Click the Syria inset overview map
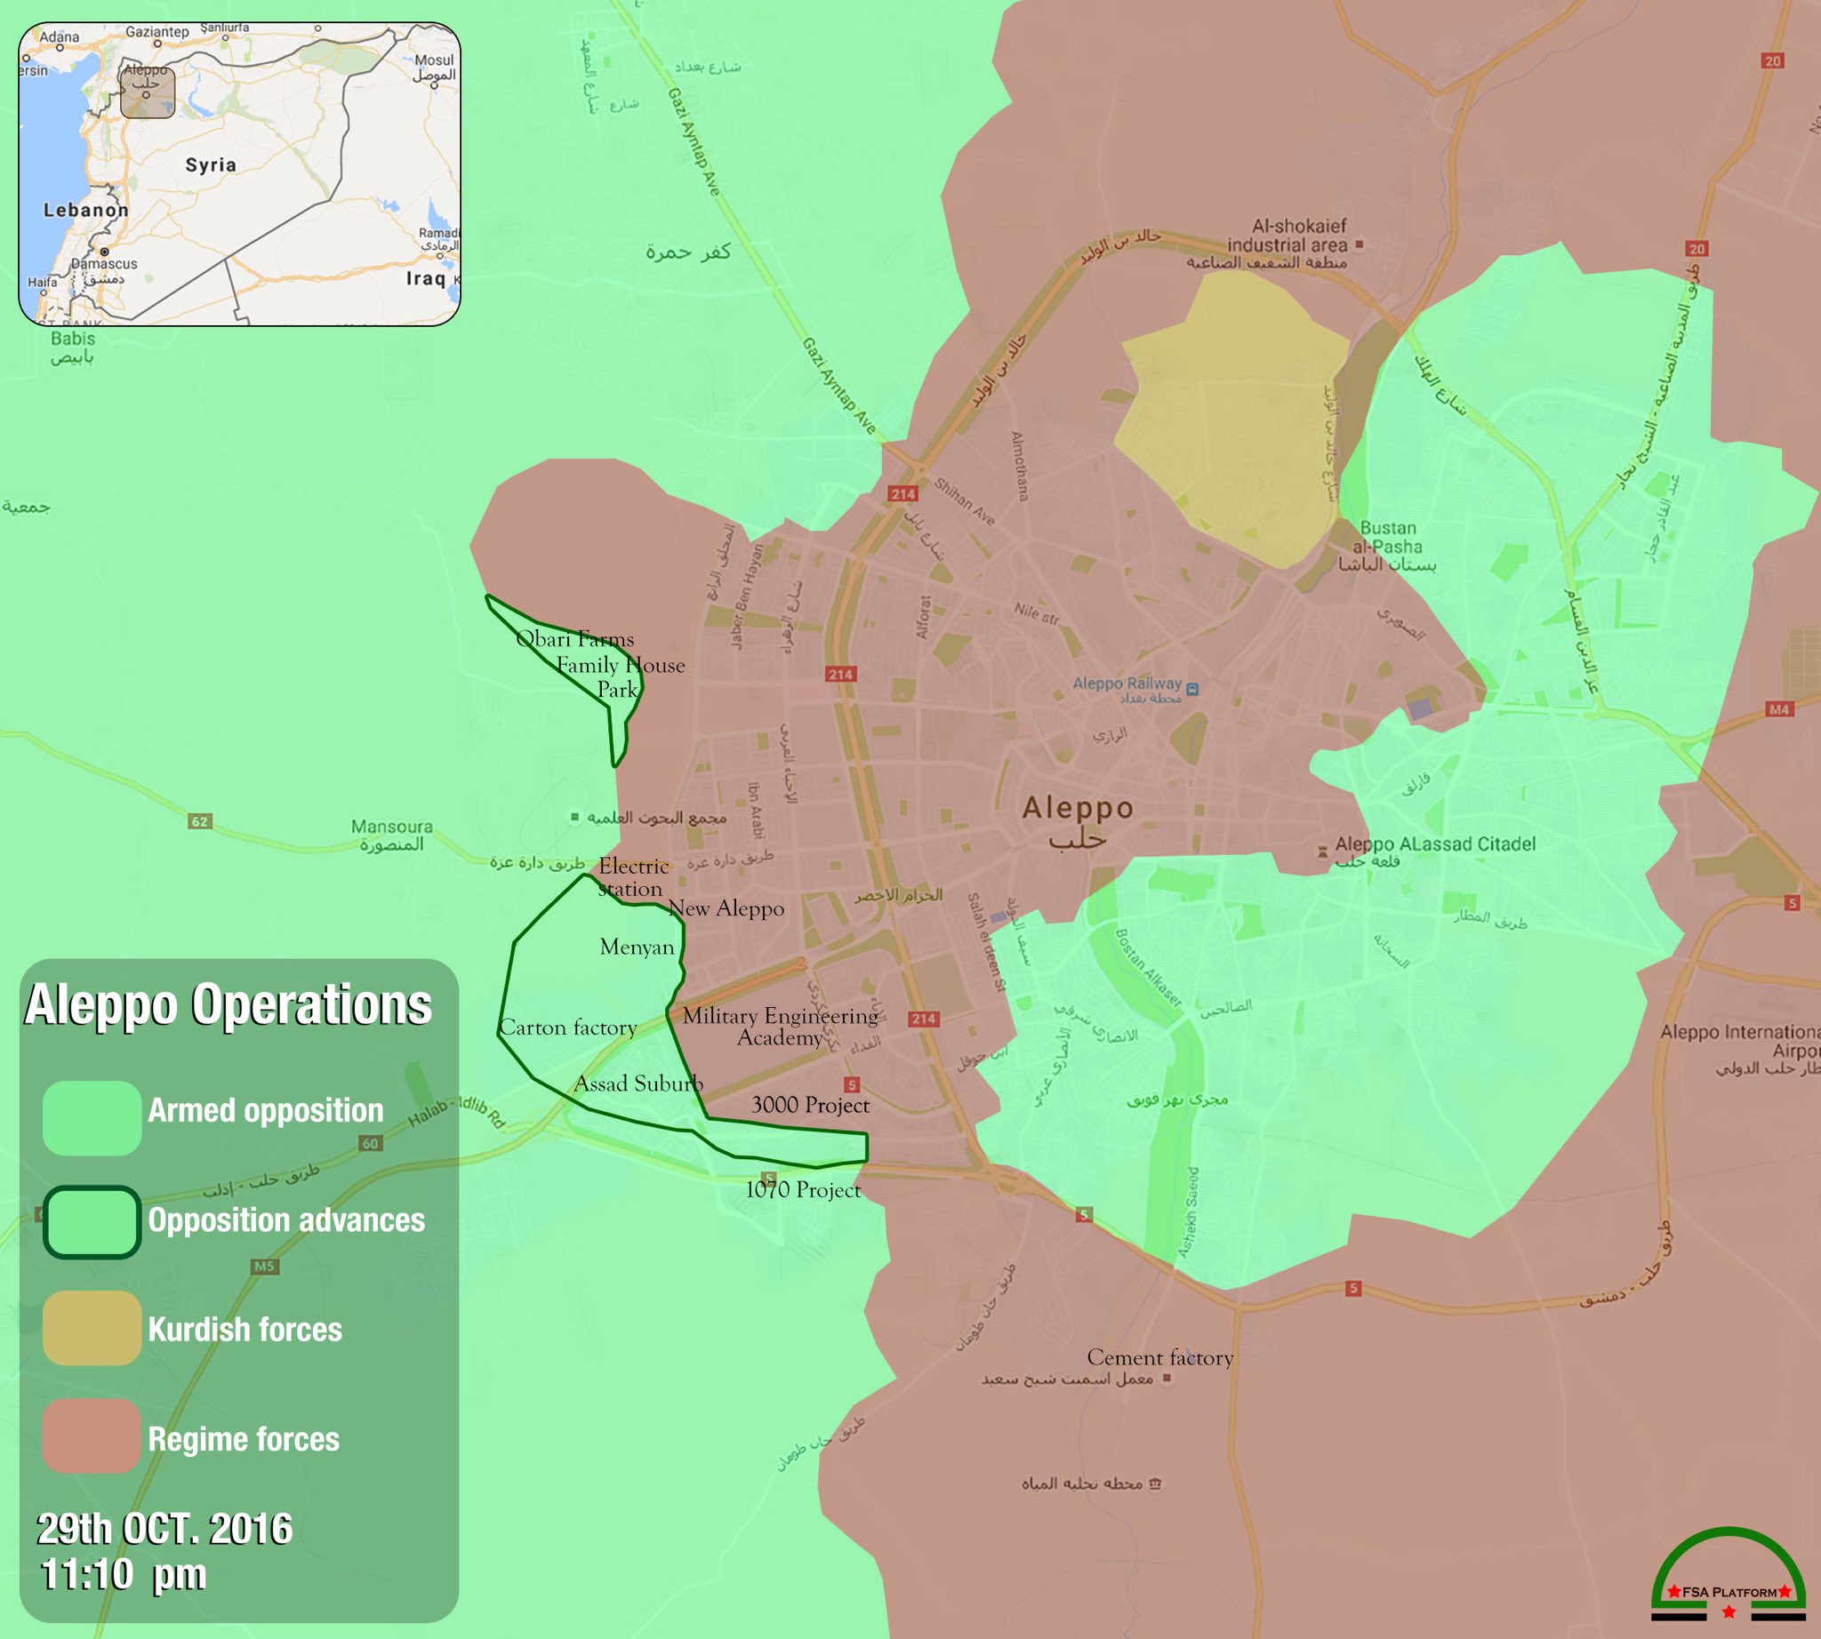The width and height of the screenshot is (1821, 1639). 240,174
